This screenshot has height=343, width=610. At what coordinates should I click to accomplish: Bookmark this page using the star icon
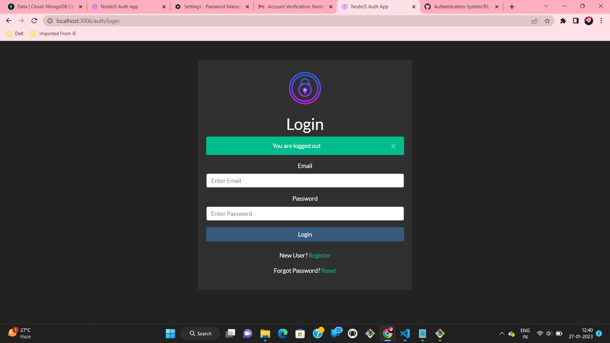pyautogui.click(x=547, y=21)
